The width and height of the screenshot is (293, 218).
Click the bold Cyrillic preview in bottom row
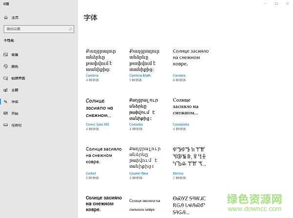(x=104, y=204)
